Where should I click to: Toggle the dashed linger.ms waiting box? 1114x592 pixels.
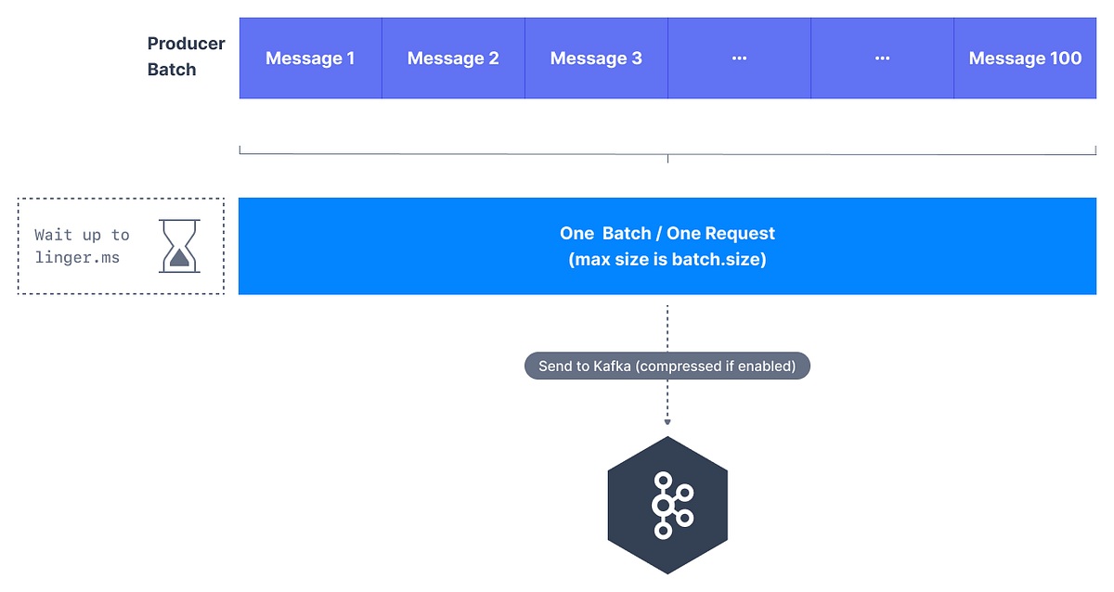[x=120, y=246]
